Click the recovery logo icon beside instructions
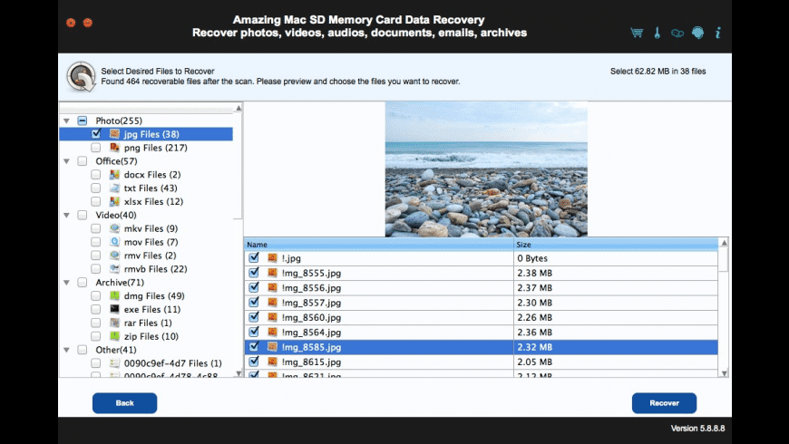 (x=81, y=76)
